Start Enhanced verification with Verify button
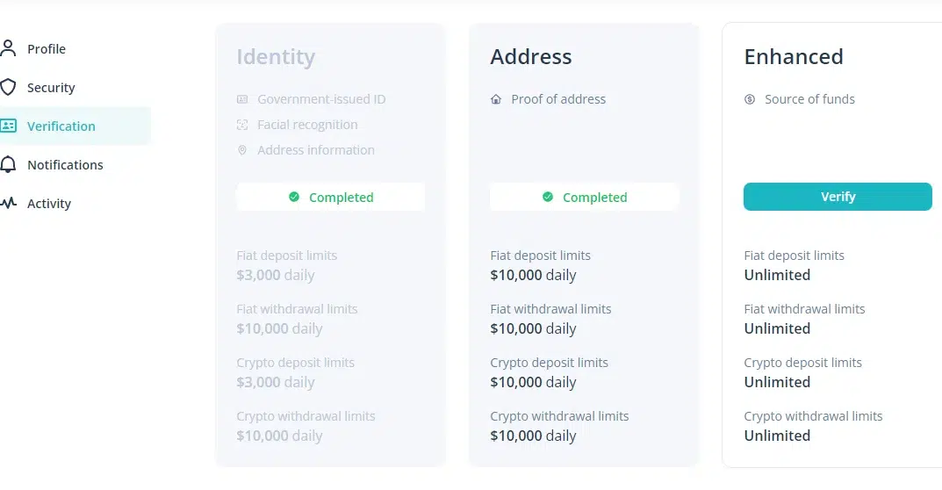Screen dimensions: 942x490 click(x=838, y=197)
